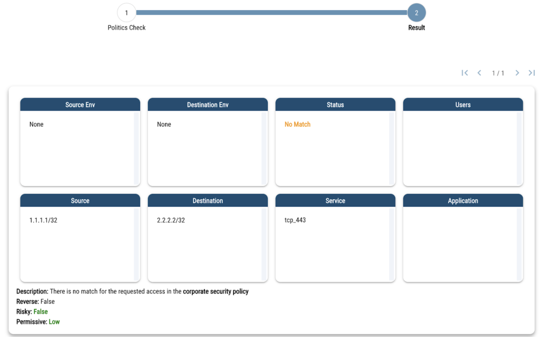Jump to the first results page
Screen dimensions: 539x337
[x=465, y=73]
